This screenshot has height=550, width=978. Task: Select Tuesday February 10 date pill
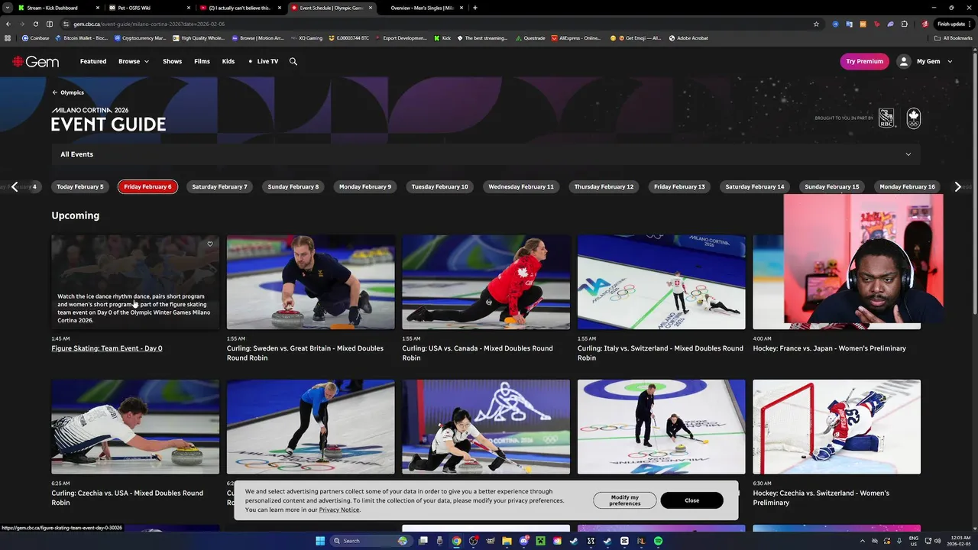439,186
